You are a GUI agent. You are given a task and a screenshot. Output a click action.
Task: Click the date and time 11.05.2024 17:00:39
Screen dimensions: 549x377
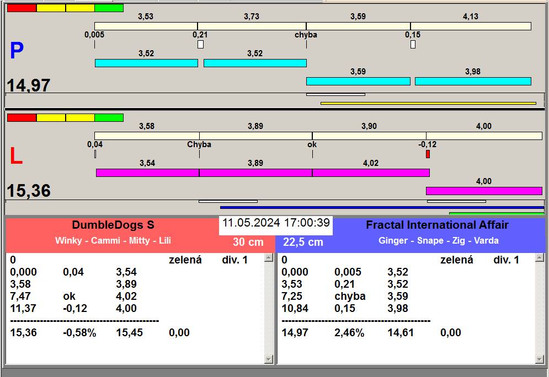(276, 223)
